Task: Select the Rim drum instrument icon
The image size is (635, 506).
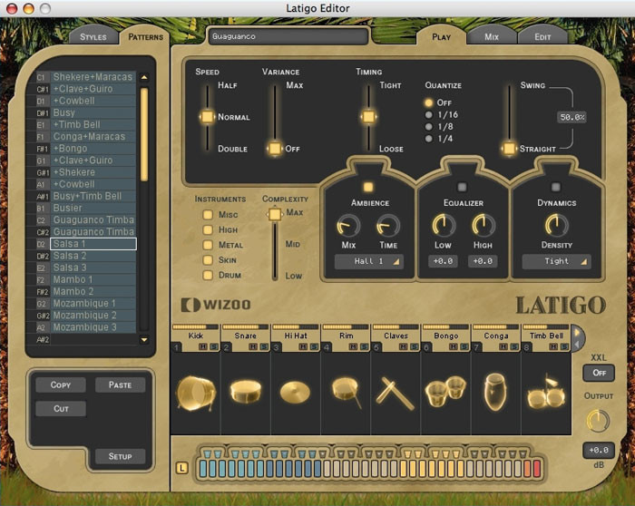Action: coord(346,393)
